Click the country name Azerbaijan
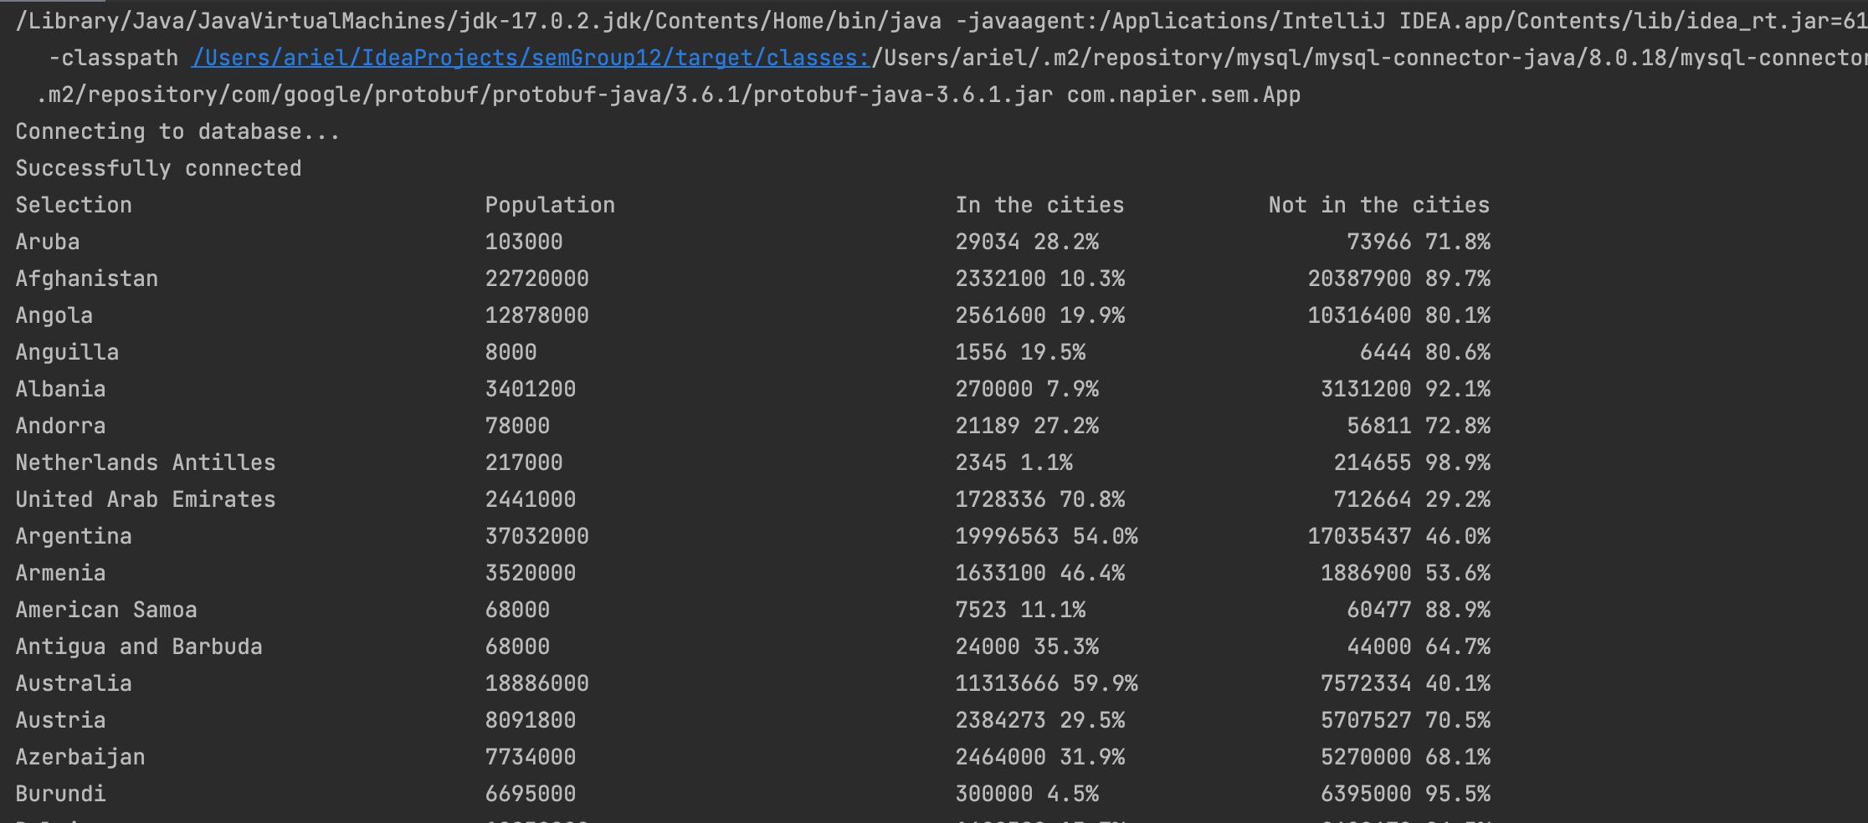1868x823 pixels. [x=80, y=757]
